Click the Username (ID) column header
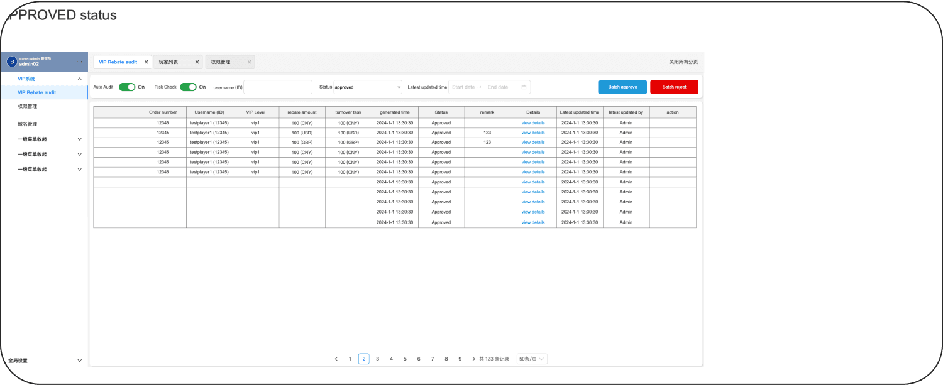This screenshot has height=385, width=943. 209,112
